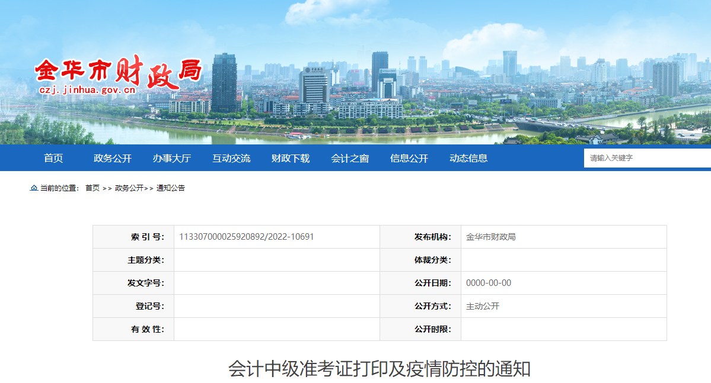Screen dimensions: 711x383
Task: Navigate to 财政下载 page
Action: click(x=290, y=157)
